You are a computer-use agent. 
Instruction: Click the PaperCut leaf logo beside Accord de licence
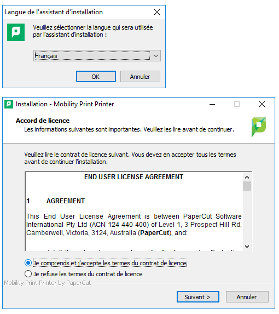pyautogui.click(x=259, y=127)
